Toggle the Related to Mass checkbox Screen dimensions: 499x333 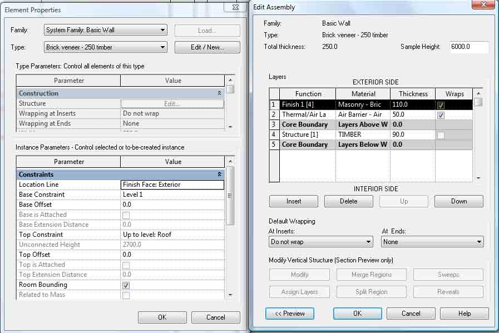click(126, 295)
